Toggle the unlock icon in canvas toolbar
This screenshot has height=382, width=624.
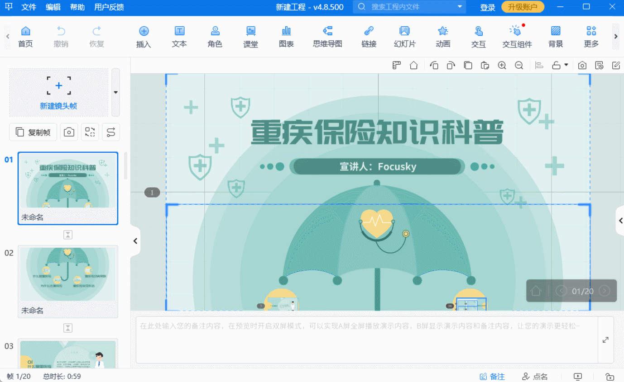pyautogui.click(x=557, y=66)
